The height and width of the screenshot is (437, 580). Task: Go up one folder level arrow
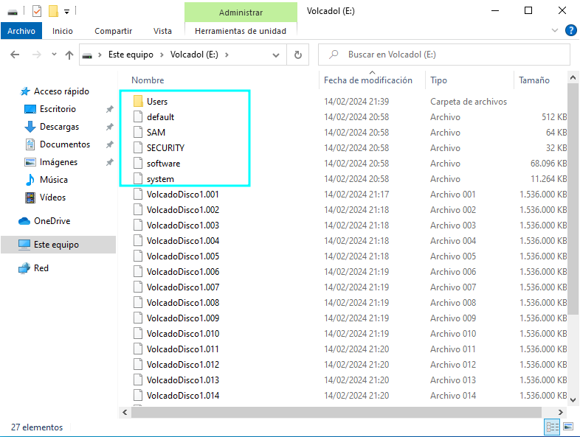pyautogui.click(x=69, y=55)
